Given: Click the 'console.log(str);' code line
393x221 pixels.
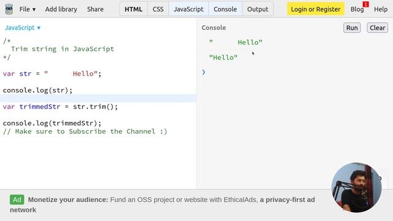Looking at the screenshot, I should (37, 90).
